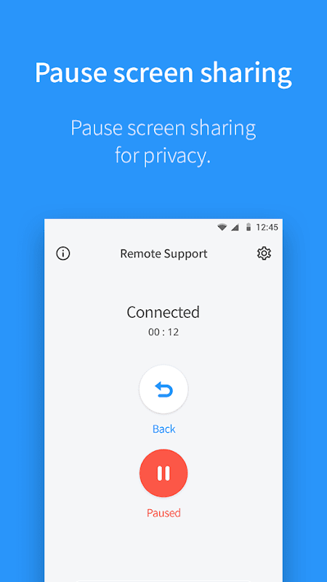Open the info icon beside Remote Support
This screenshot has width=327, height=582.
(63, 253)
